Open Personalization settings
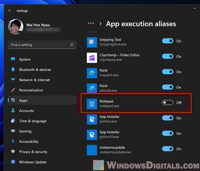Screen dimensions: 200x171 pos(42,90)
